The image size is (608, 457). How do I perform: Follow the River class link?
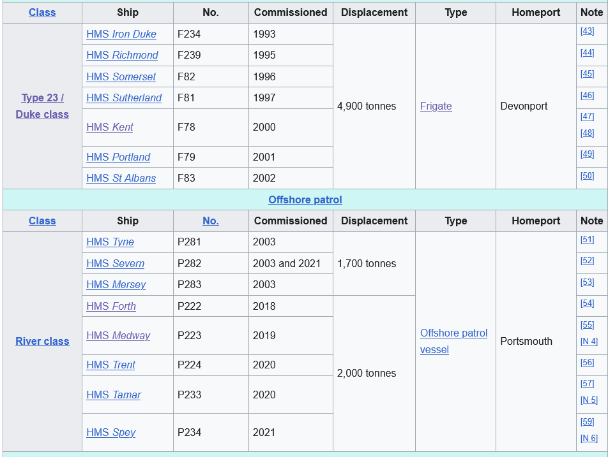[42, 341]
